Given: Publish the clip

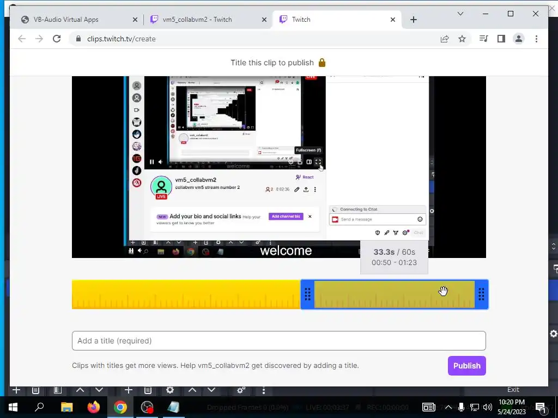Looking at the screenshot, I should click(x=466, y=366).
